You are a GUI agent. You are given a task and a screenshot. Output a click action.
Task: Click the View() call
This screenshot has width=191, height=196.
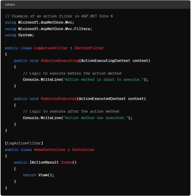(x=45, y=175)
